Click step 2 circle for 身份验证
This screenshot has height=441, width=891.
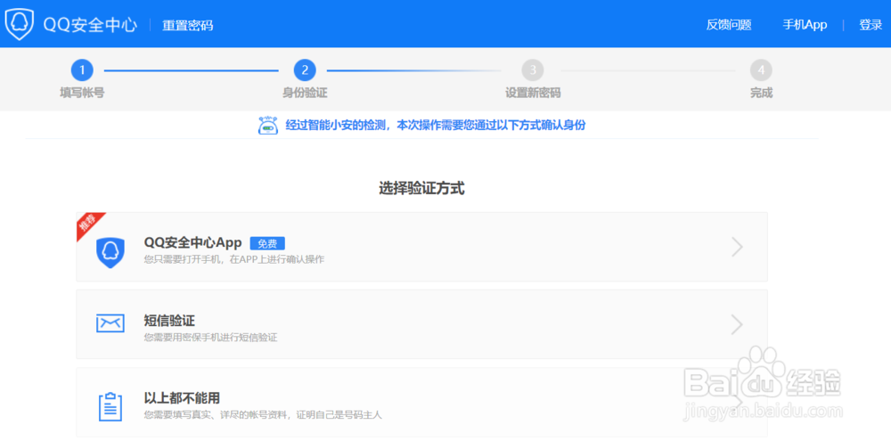[x=305, y=70]
